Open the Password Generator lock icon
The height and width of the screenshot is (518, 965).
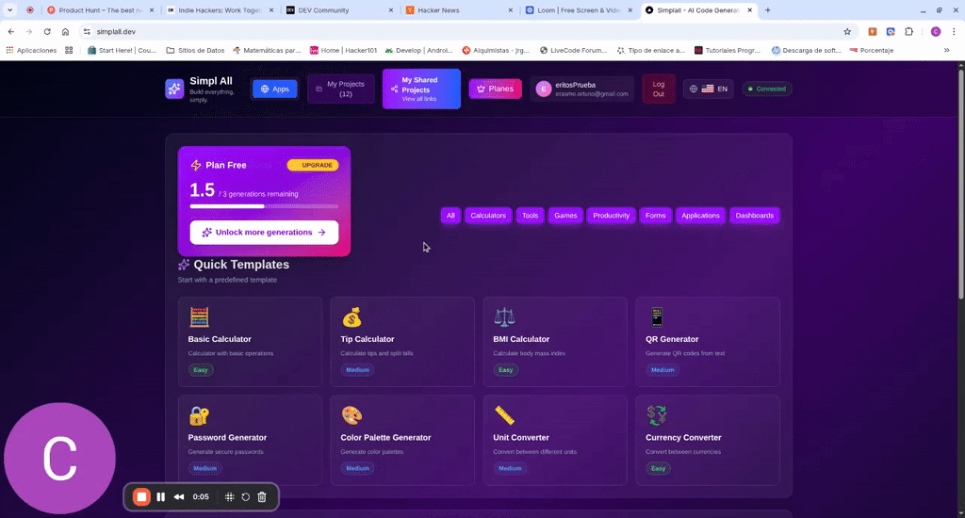(199, 416)
